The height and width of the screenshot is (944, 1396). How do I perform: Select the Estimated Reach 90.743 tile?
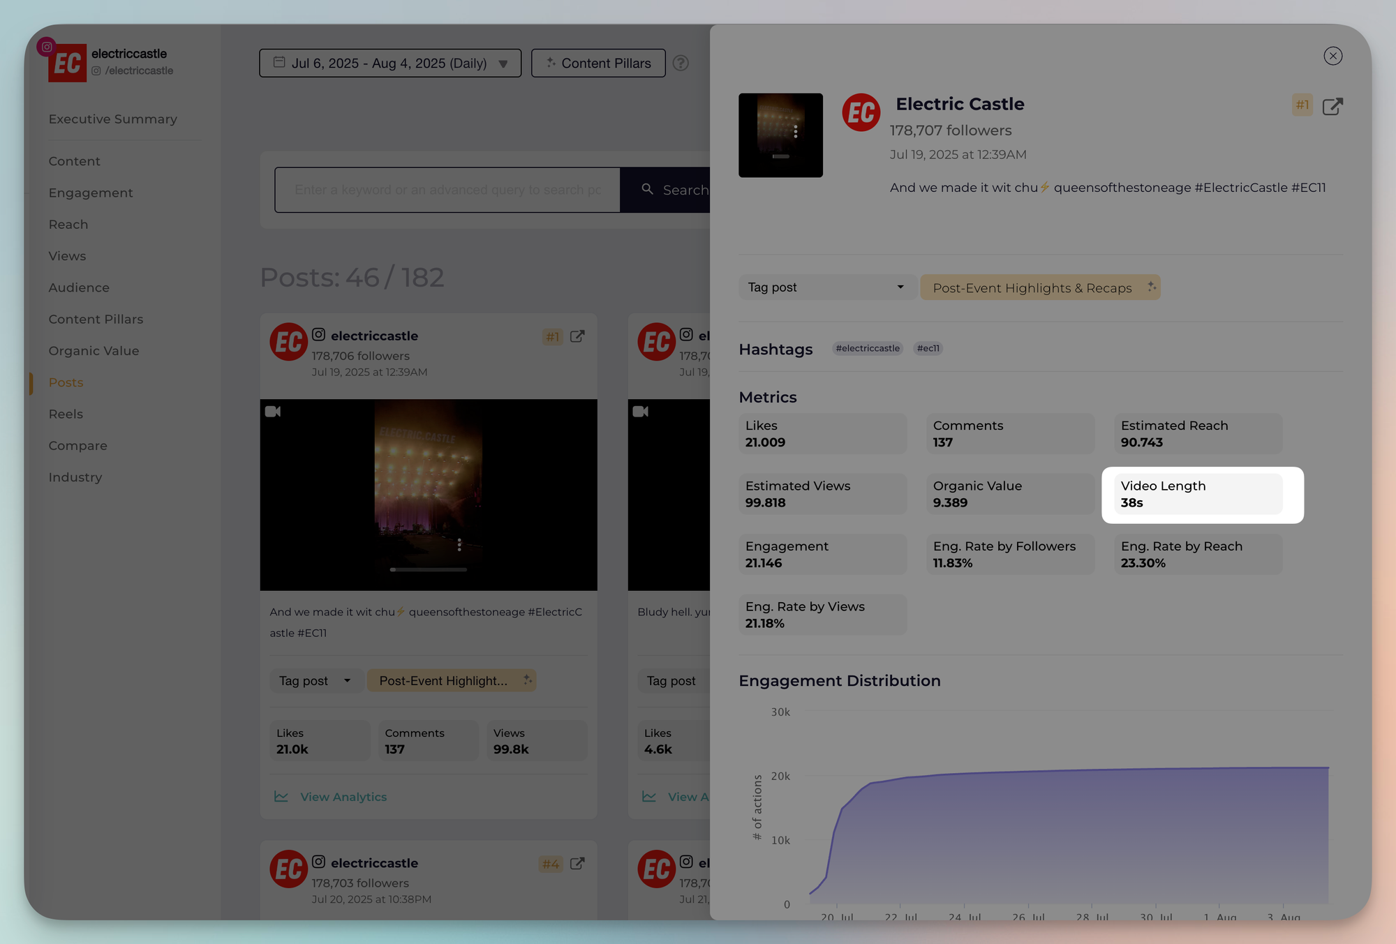pos(1198,433)
